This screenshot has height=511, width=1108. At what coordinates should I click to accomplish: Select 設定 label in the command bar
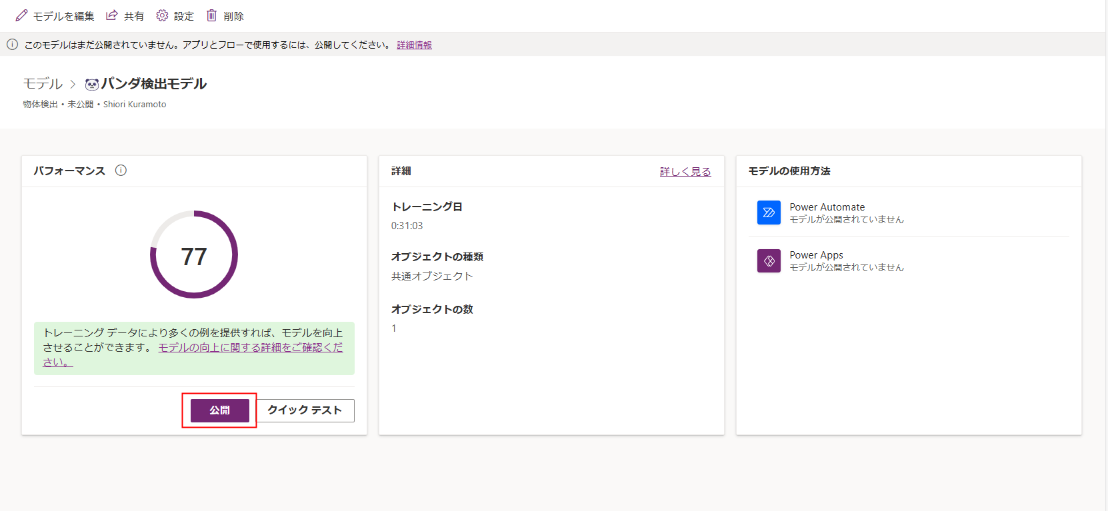(184, 16)
